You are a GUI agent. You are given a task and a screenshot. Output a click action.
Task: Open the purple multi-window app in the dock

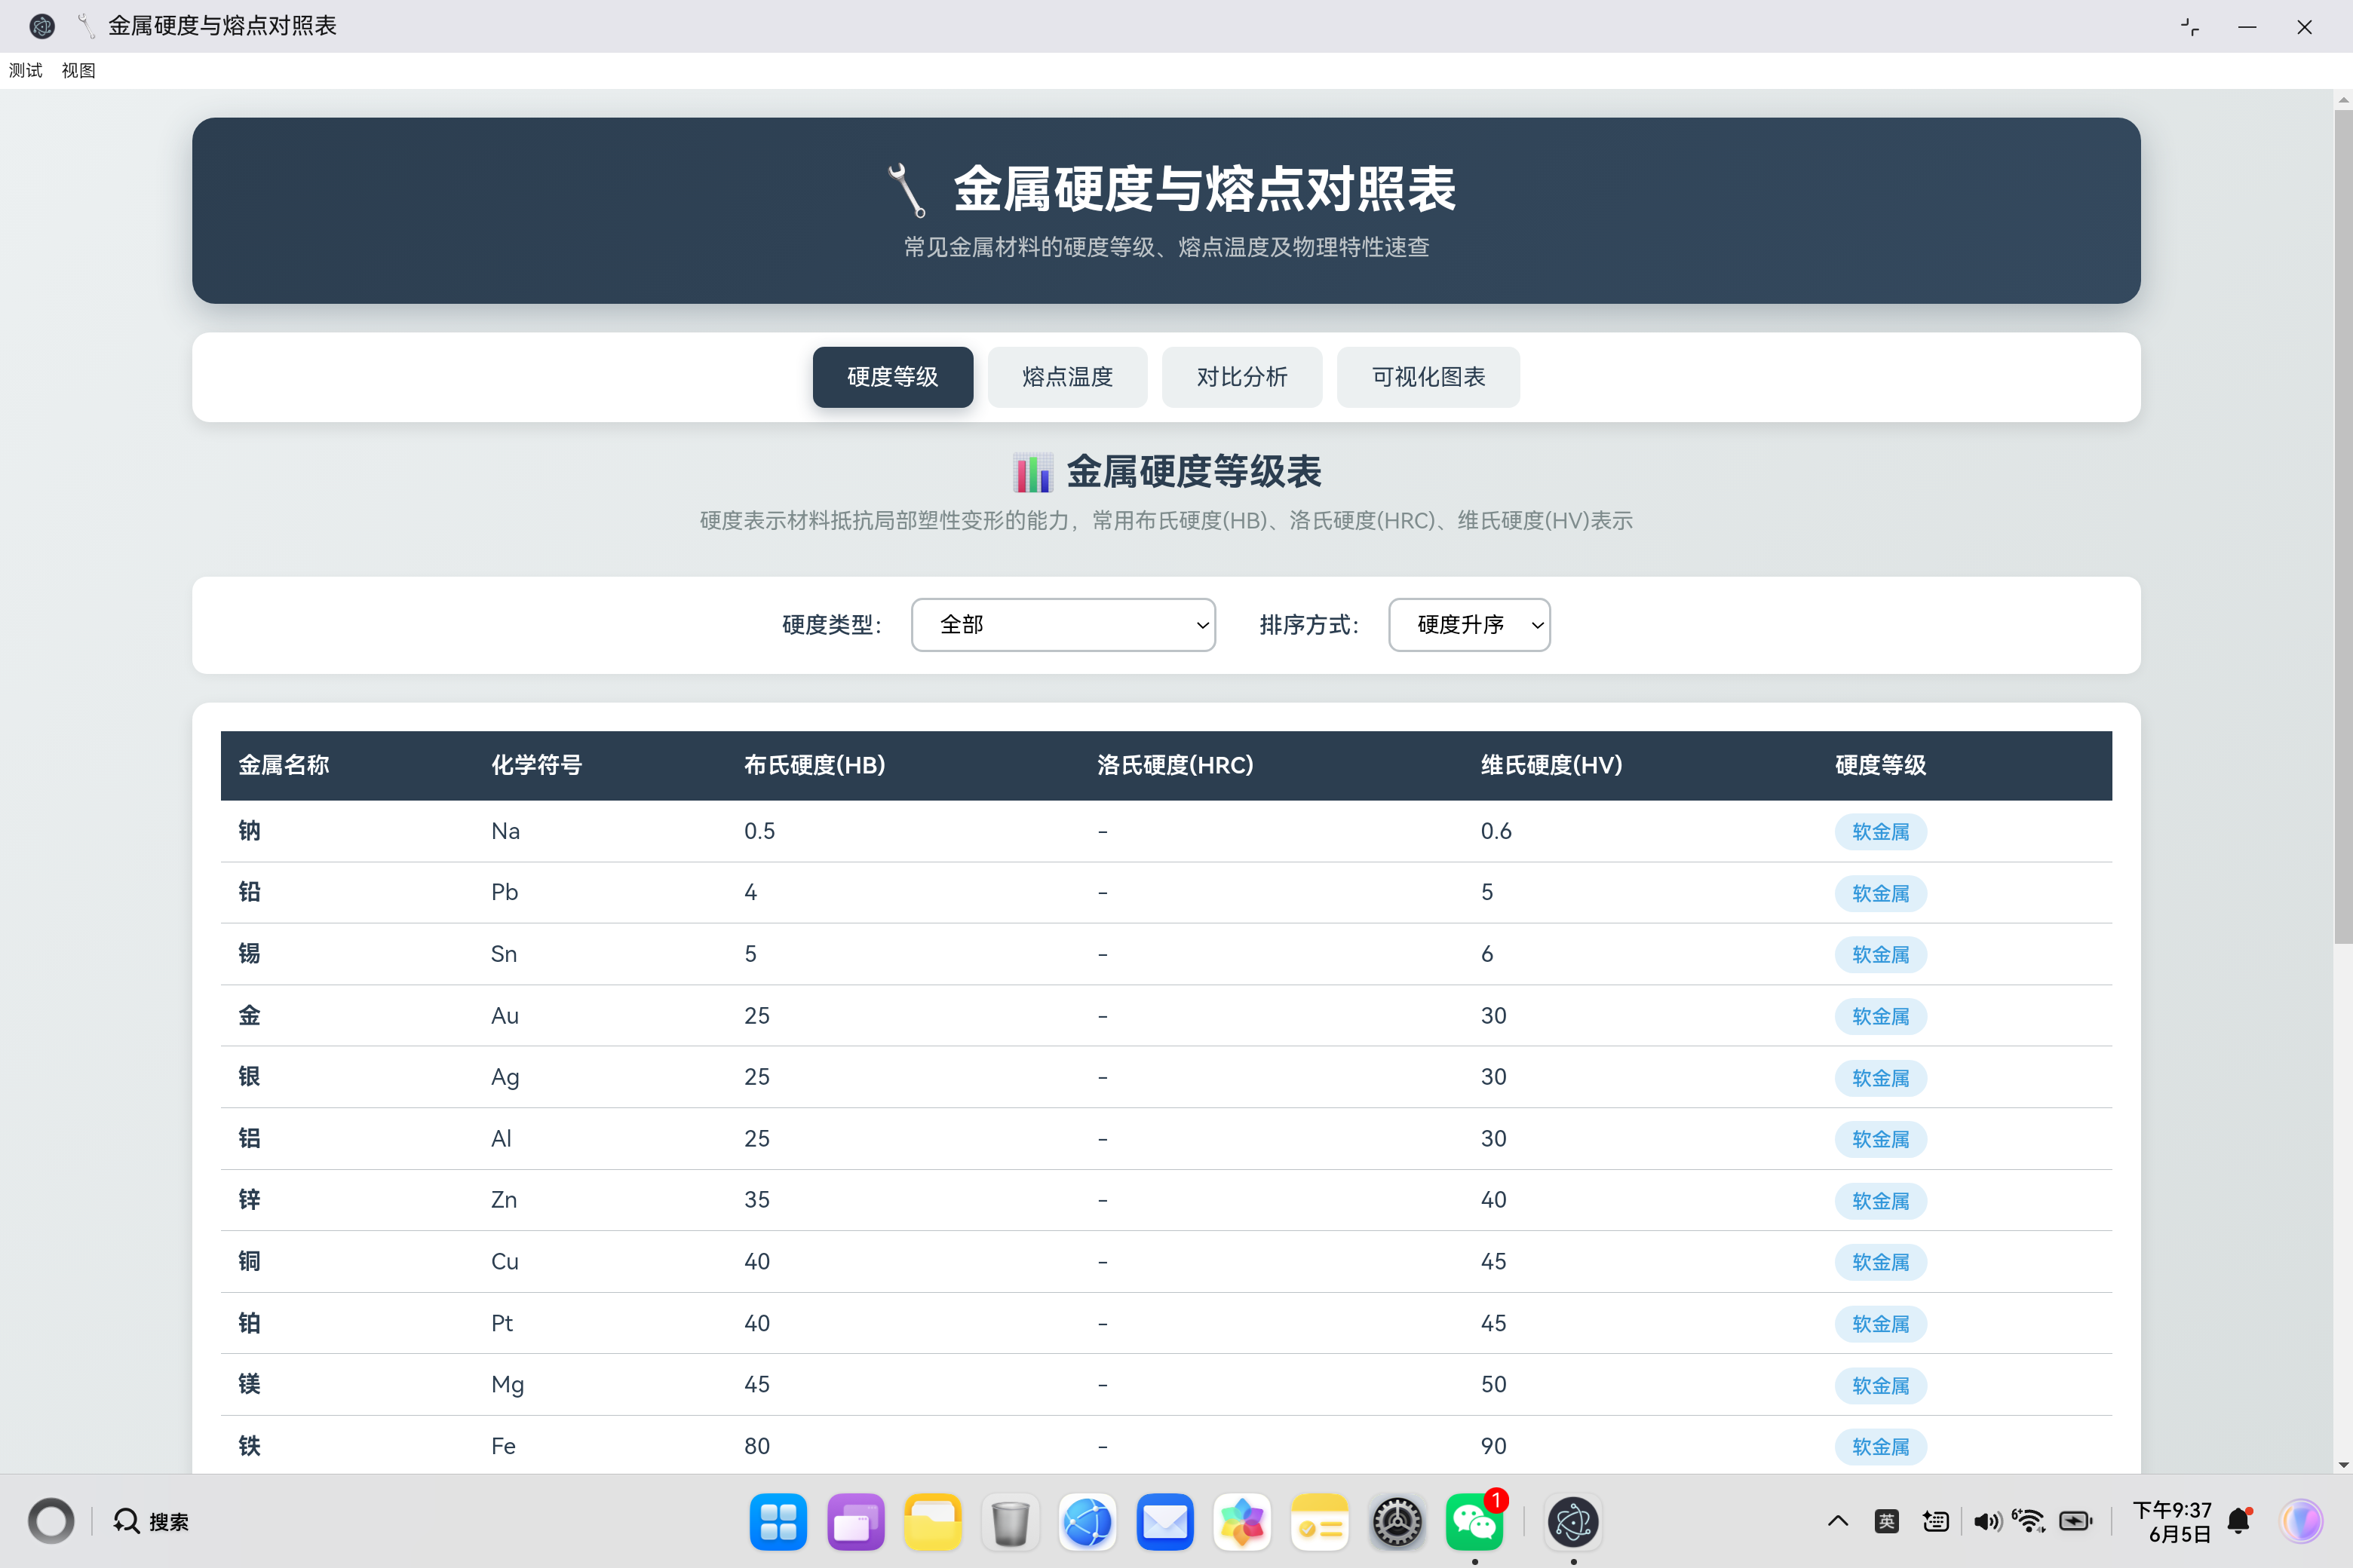[x=855, y=1522]
